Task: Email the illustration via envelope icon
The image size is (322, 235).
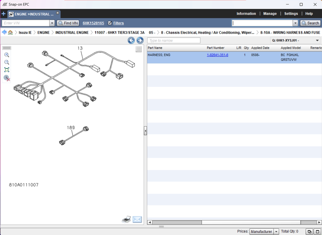Action: 137,220
